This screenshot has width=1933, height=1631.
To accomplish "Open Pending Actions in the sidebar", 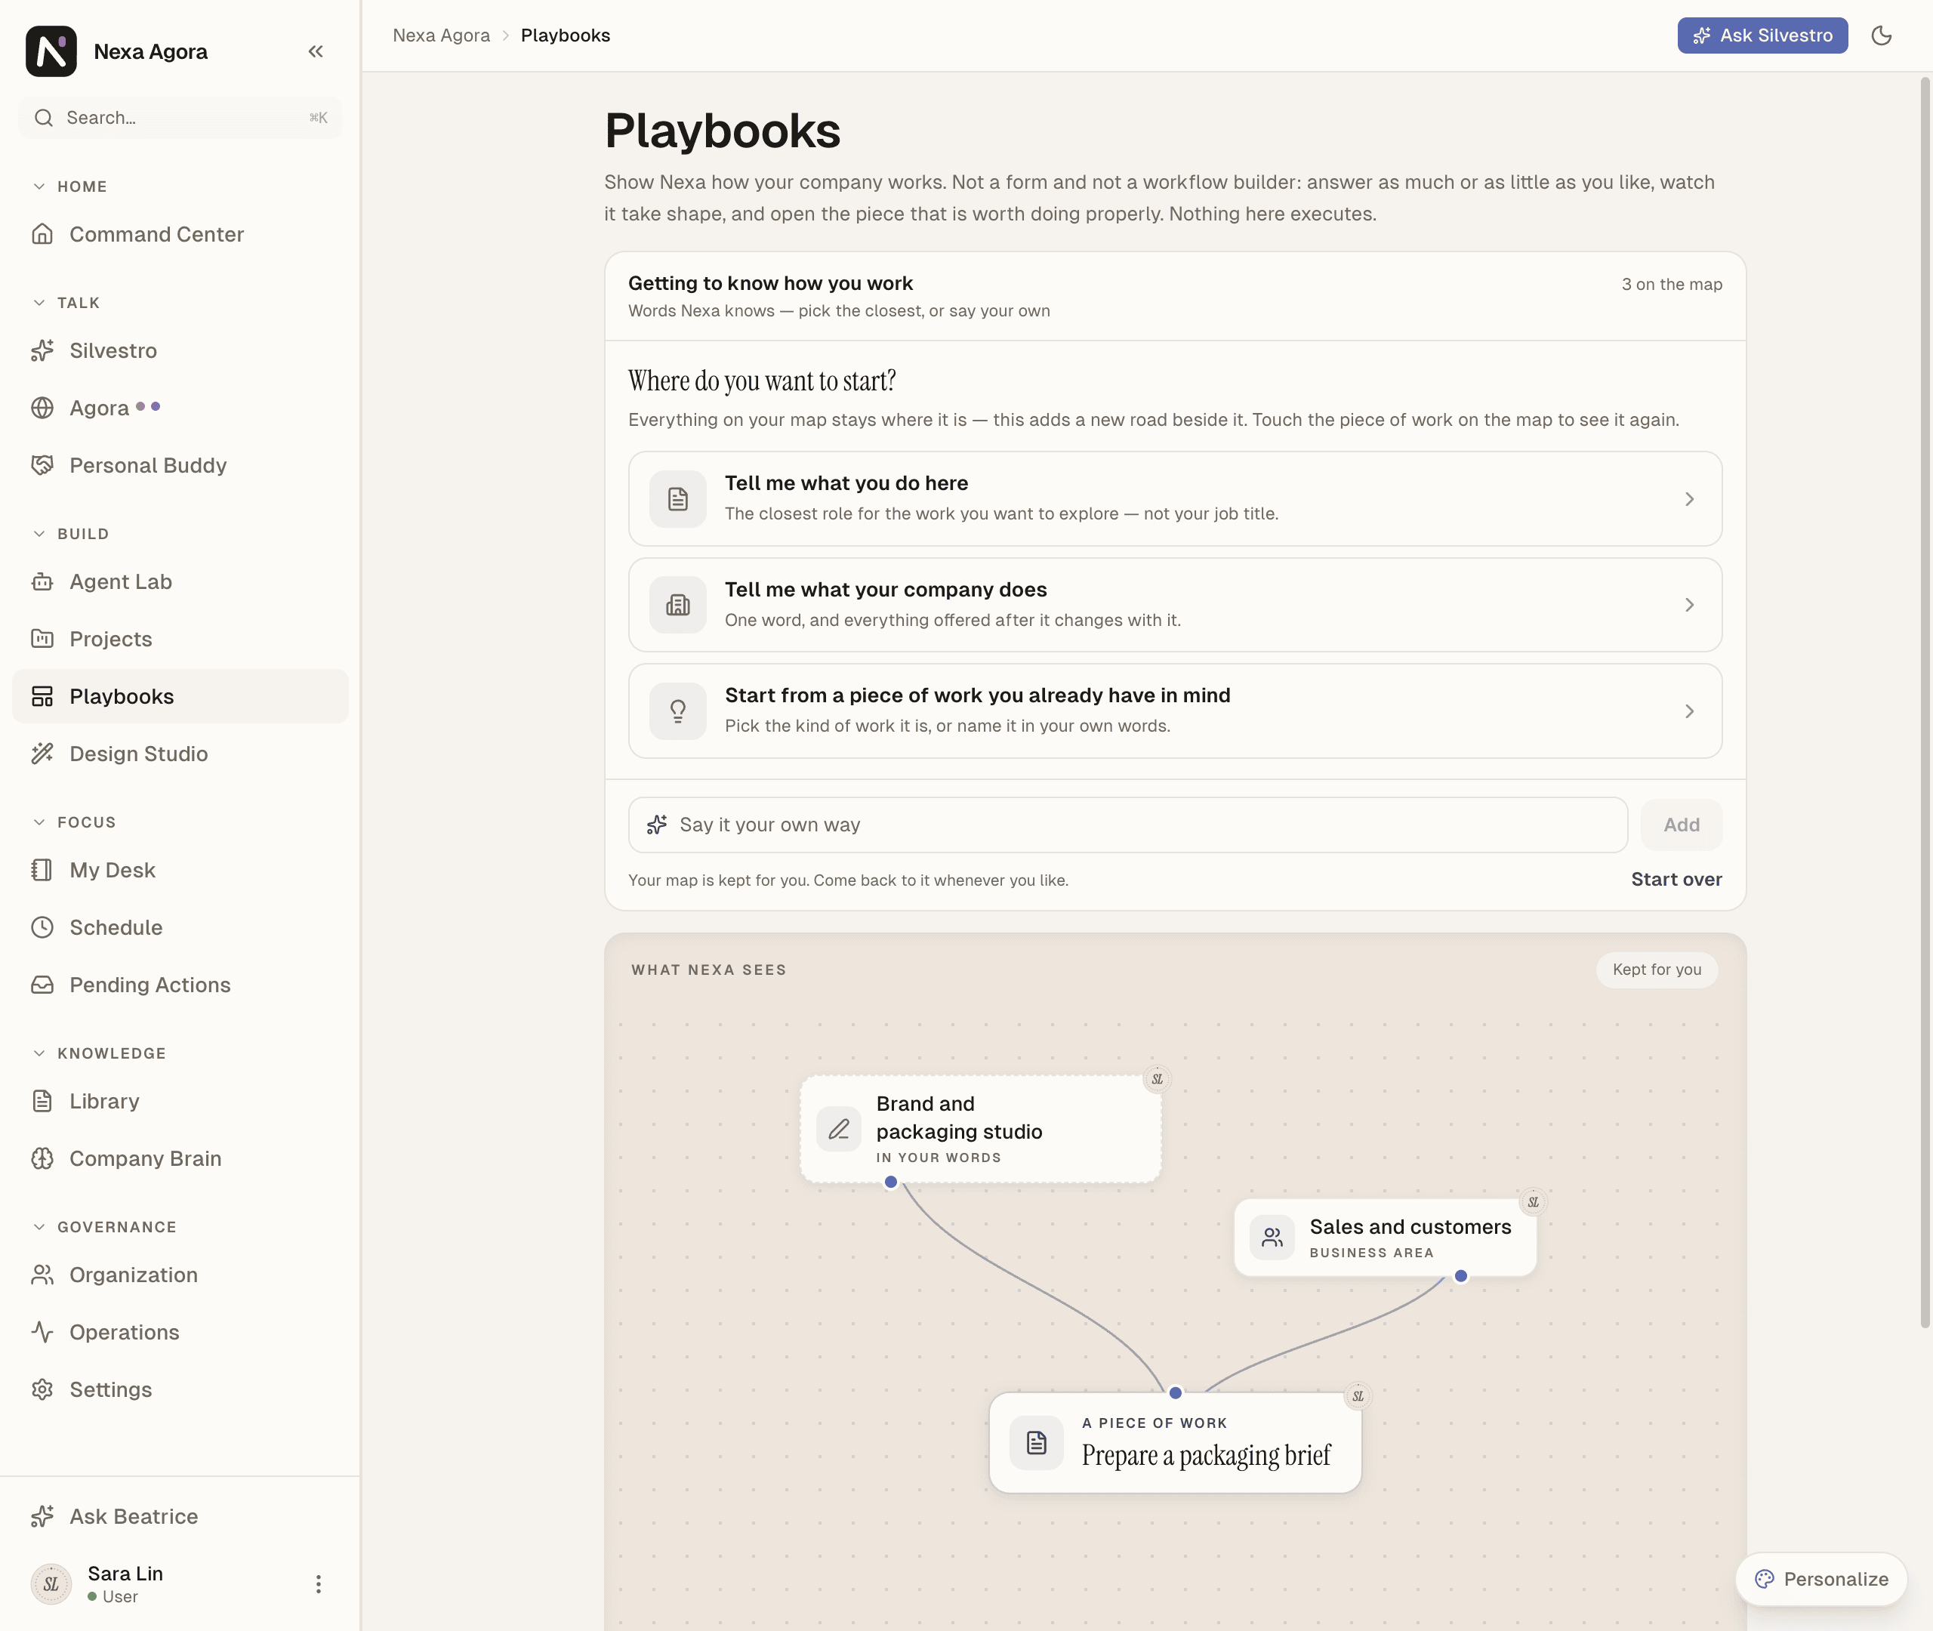I will pos(180,985).
